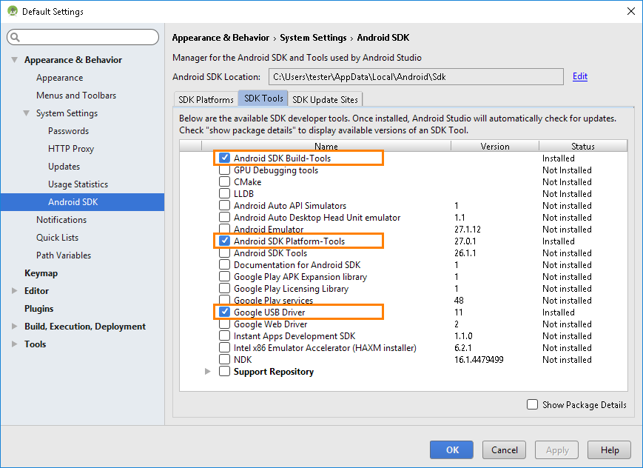Click the Android SDK Location path field
Screen dimensions: 643x468
(x=416, y=77)
